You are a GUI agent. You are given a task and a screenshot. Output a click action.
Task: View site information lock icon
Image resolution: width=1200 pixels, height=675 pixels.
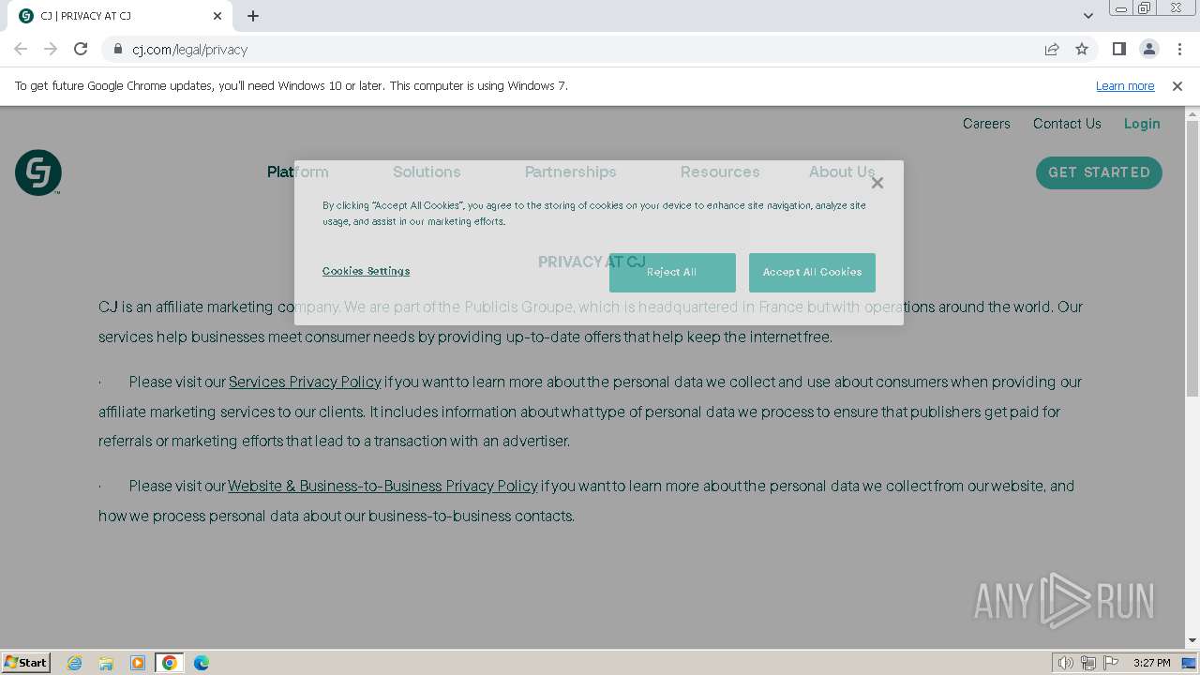click(x=118, y=49)
